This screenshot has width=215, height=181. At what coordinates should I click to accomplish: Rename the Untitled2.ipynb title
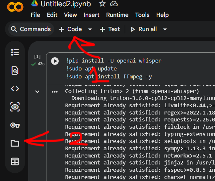(66, 4)
